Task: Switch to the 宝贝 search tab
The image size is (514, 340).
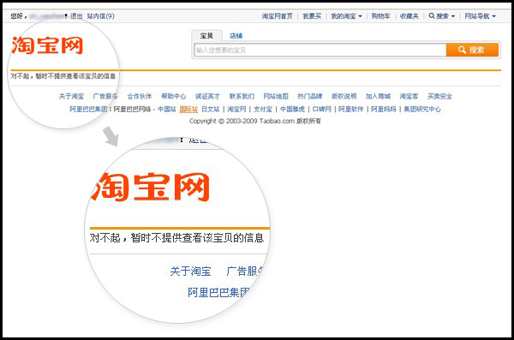Action: point(206,36)
